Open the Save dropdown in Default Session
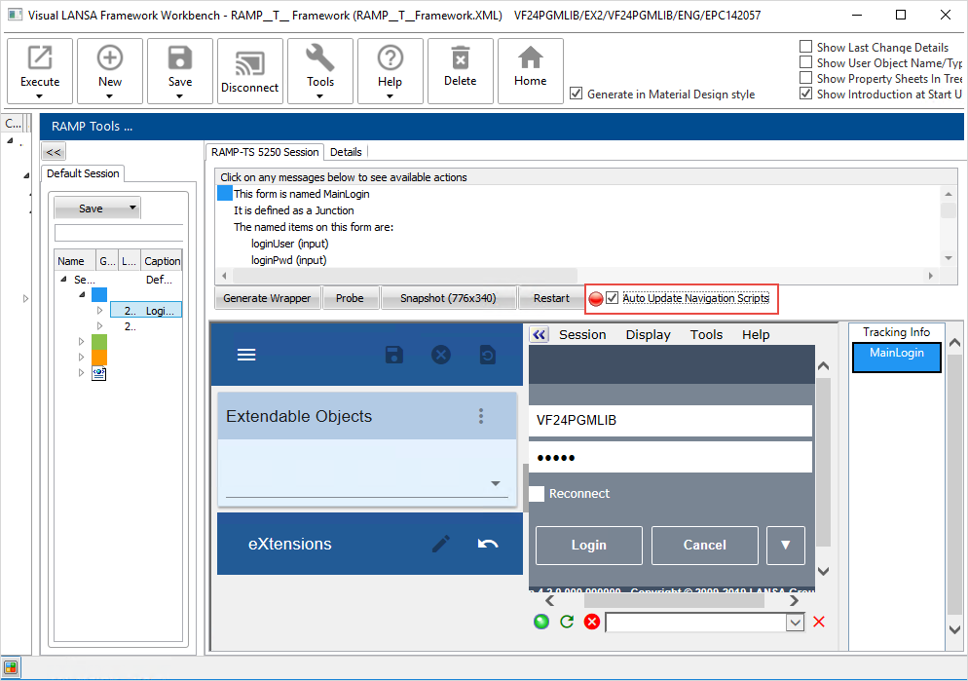The width and height of the screenshot is (968, 681). click(133, 208)
